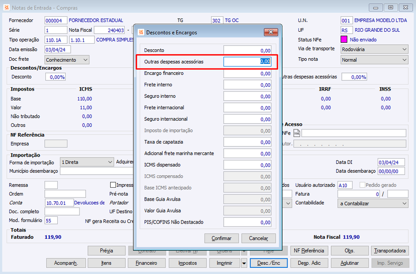Click the Itens button
This screenshot has height=274, width=416.
107,263
